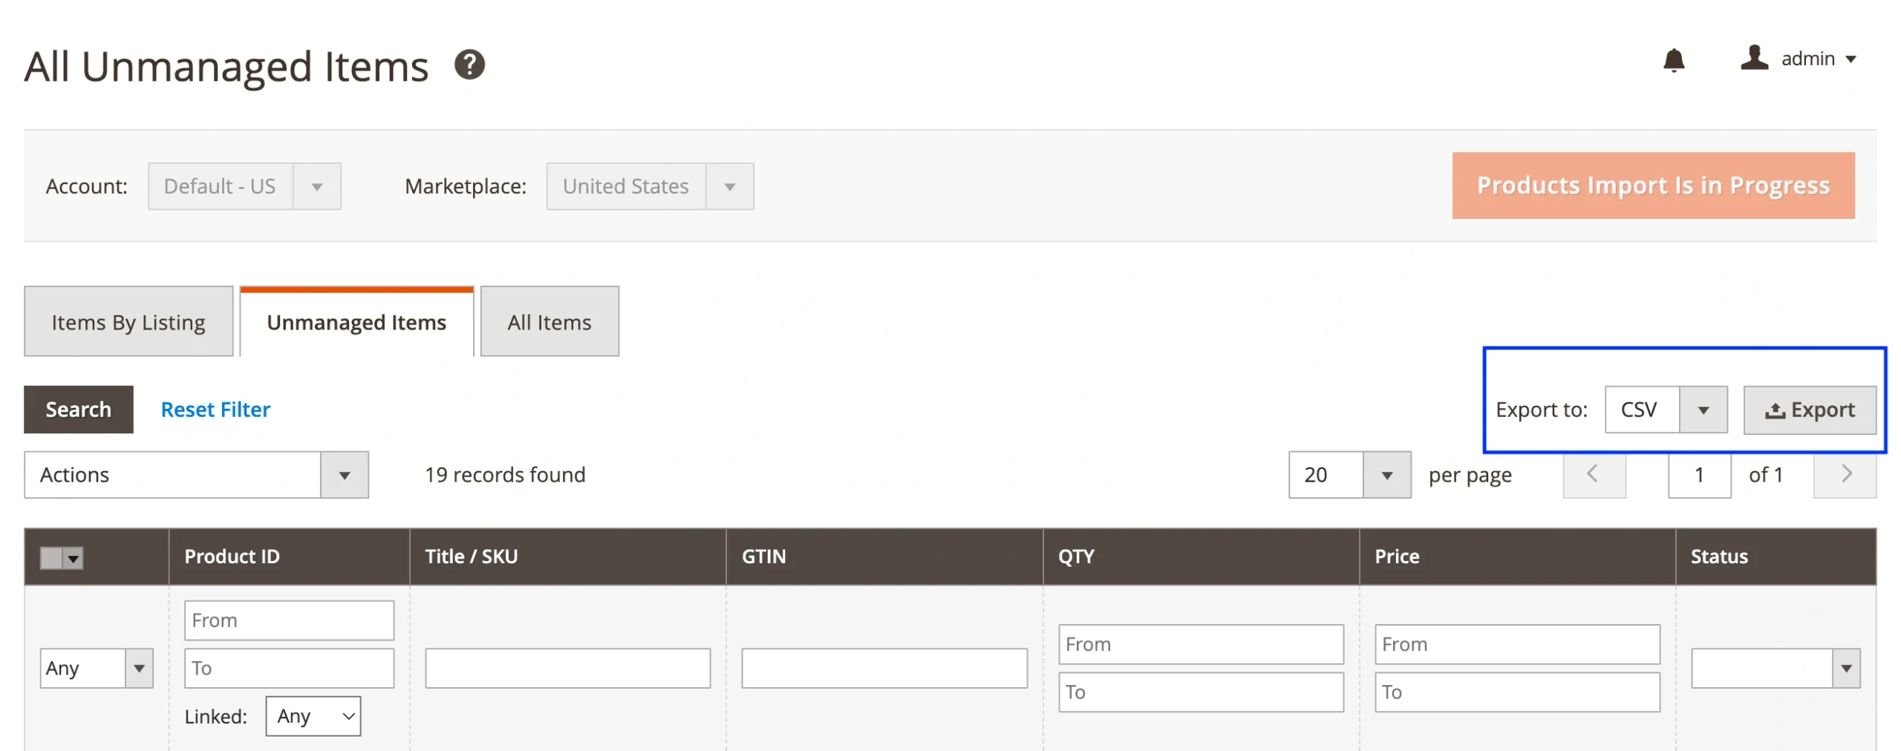Open the Actions dropdown

tap(196, 475)
